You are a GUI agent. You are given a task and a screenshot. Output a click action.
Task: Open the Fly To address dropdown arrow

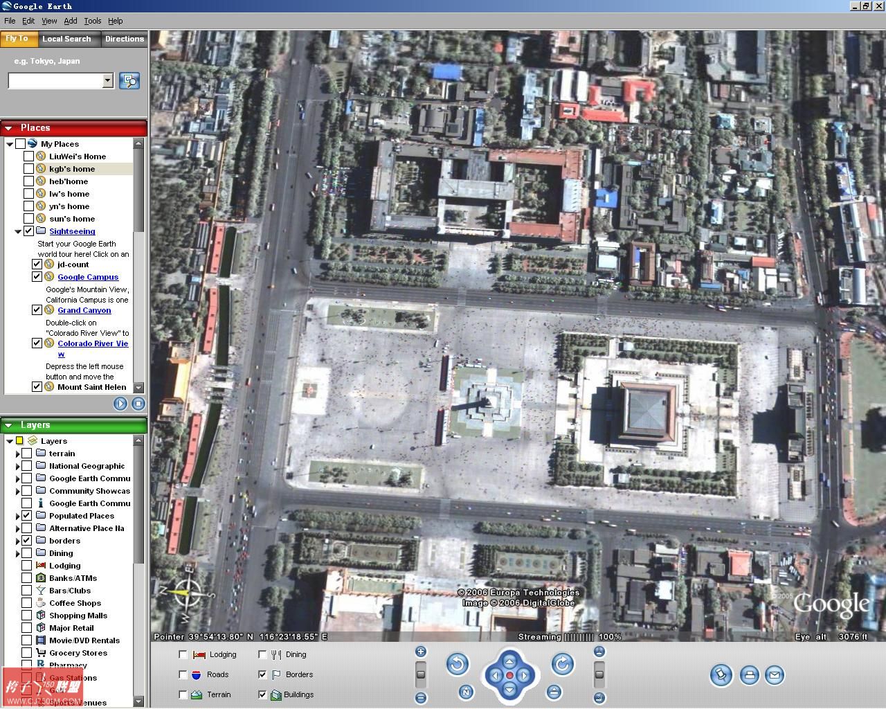click(x=108, y=81)
